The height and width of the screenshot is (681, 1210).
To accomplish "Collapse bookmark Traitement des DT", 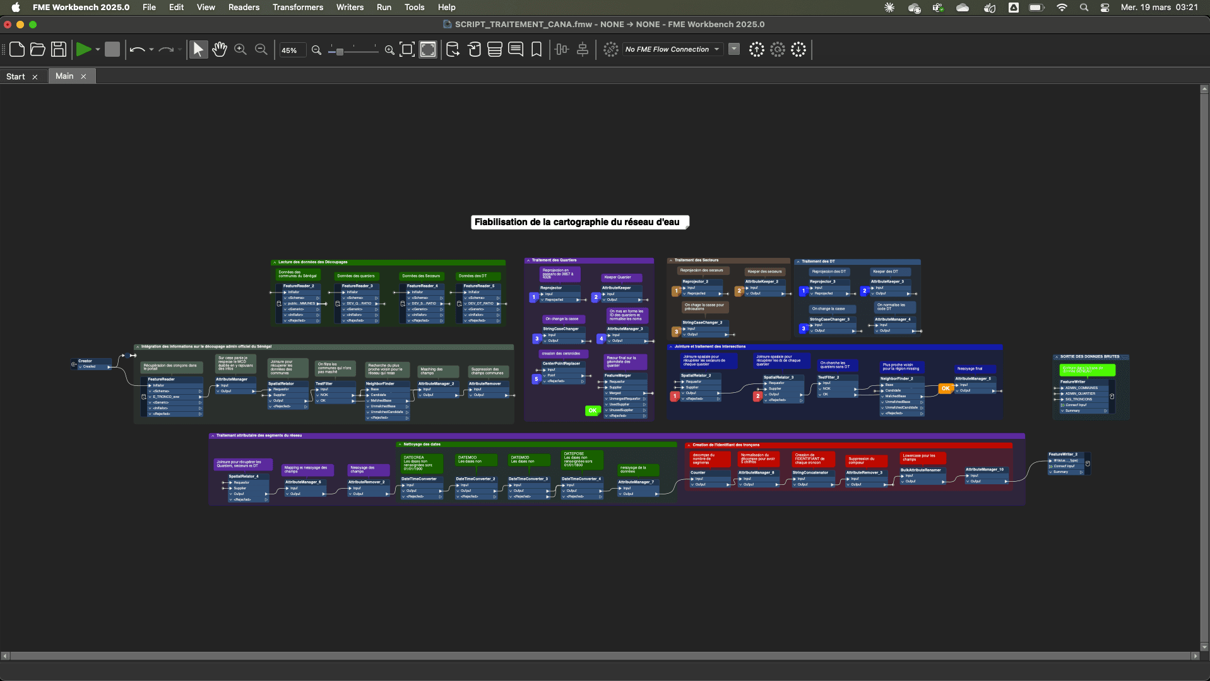I will [x=798, y=261].
